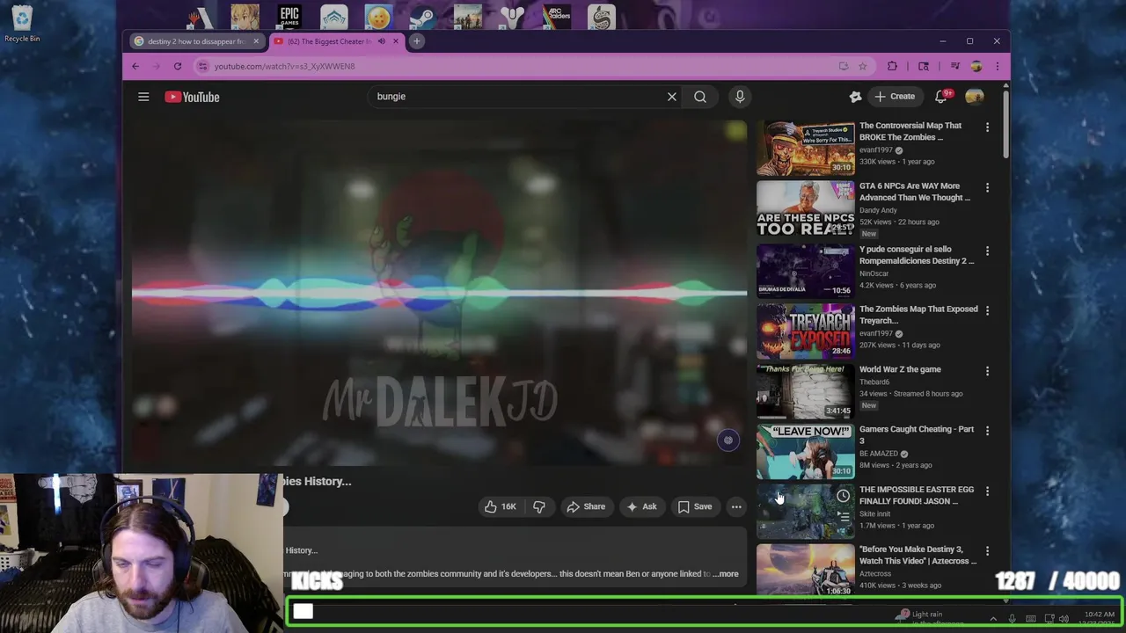Open options for The Controversial Map video
This screenshot has width=1126, height=633.
(987, 127)
